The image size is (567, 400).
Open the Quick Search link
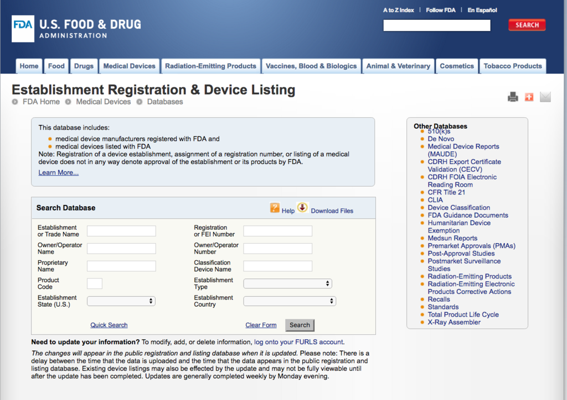(x=109, y=325)
